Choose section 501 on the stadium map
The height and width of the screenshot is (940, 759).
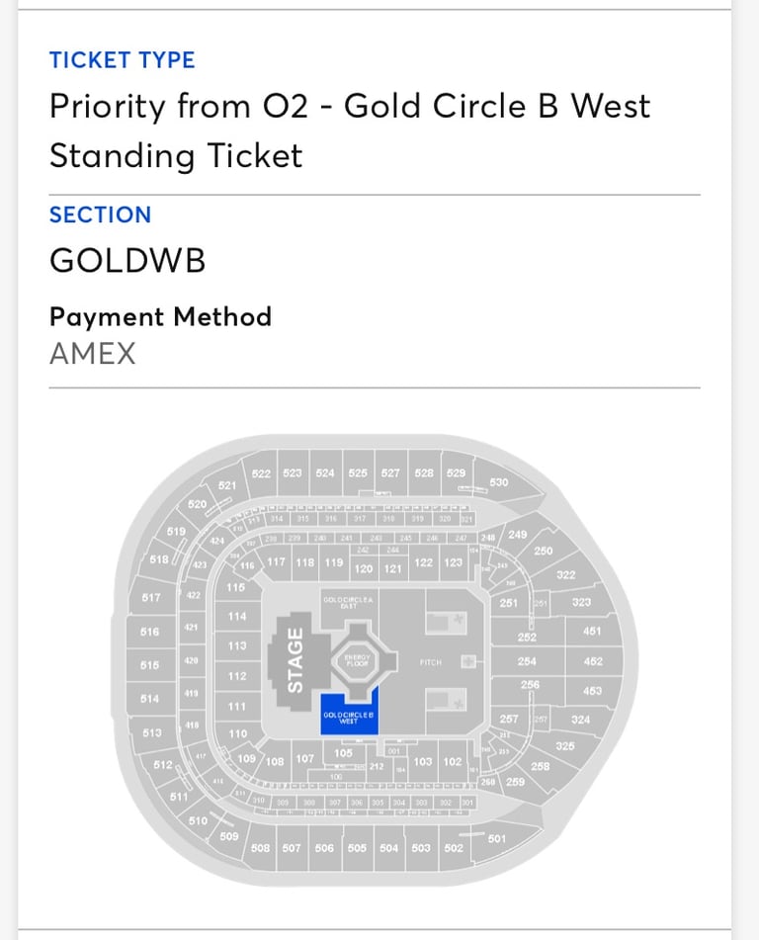pos(497,839)
